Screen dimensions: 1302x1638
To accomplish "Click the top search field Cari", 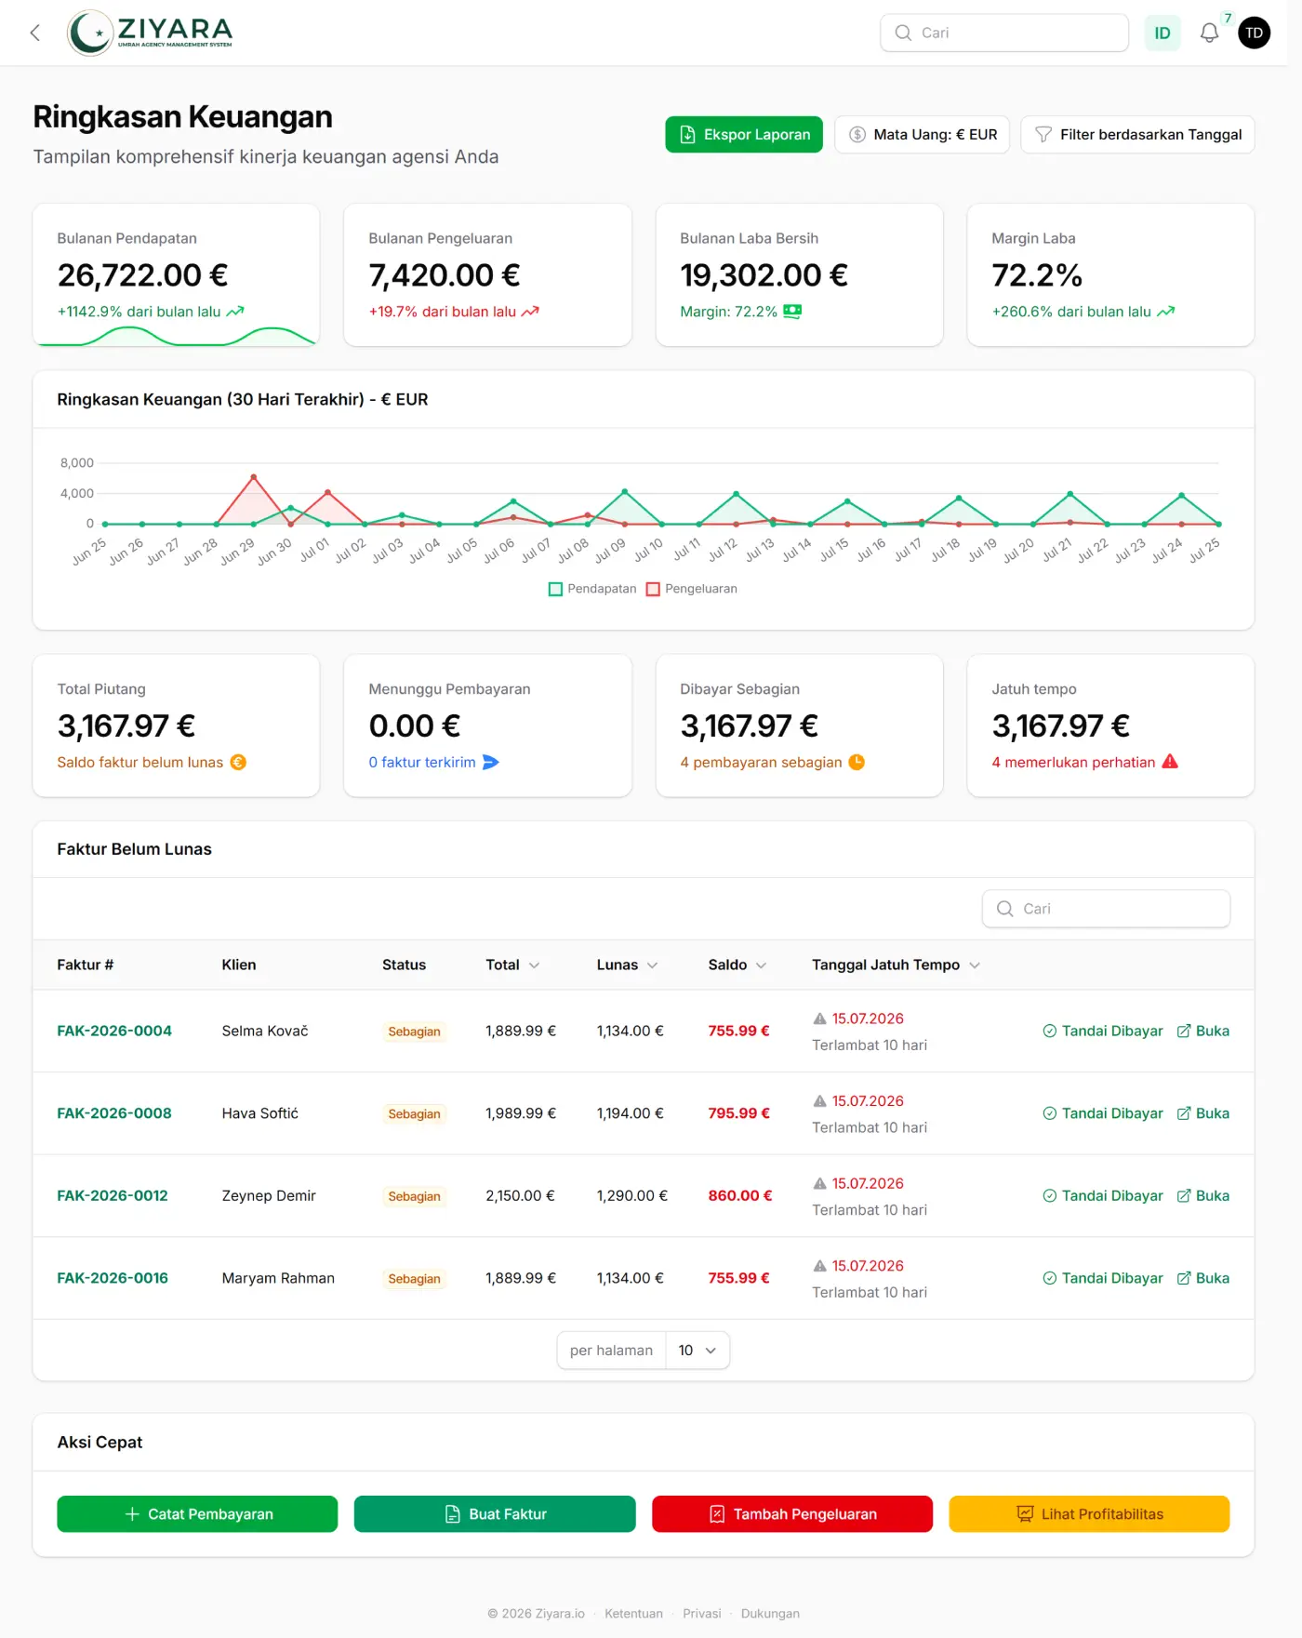I will (x=1004, y=33).
